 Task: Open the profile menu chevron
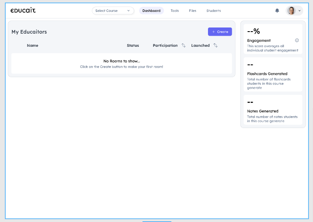(299, 11)
